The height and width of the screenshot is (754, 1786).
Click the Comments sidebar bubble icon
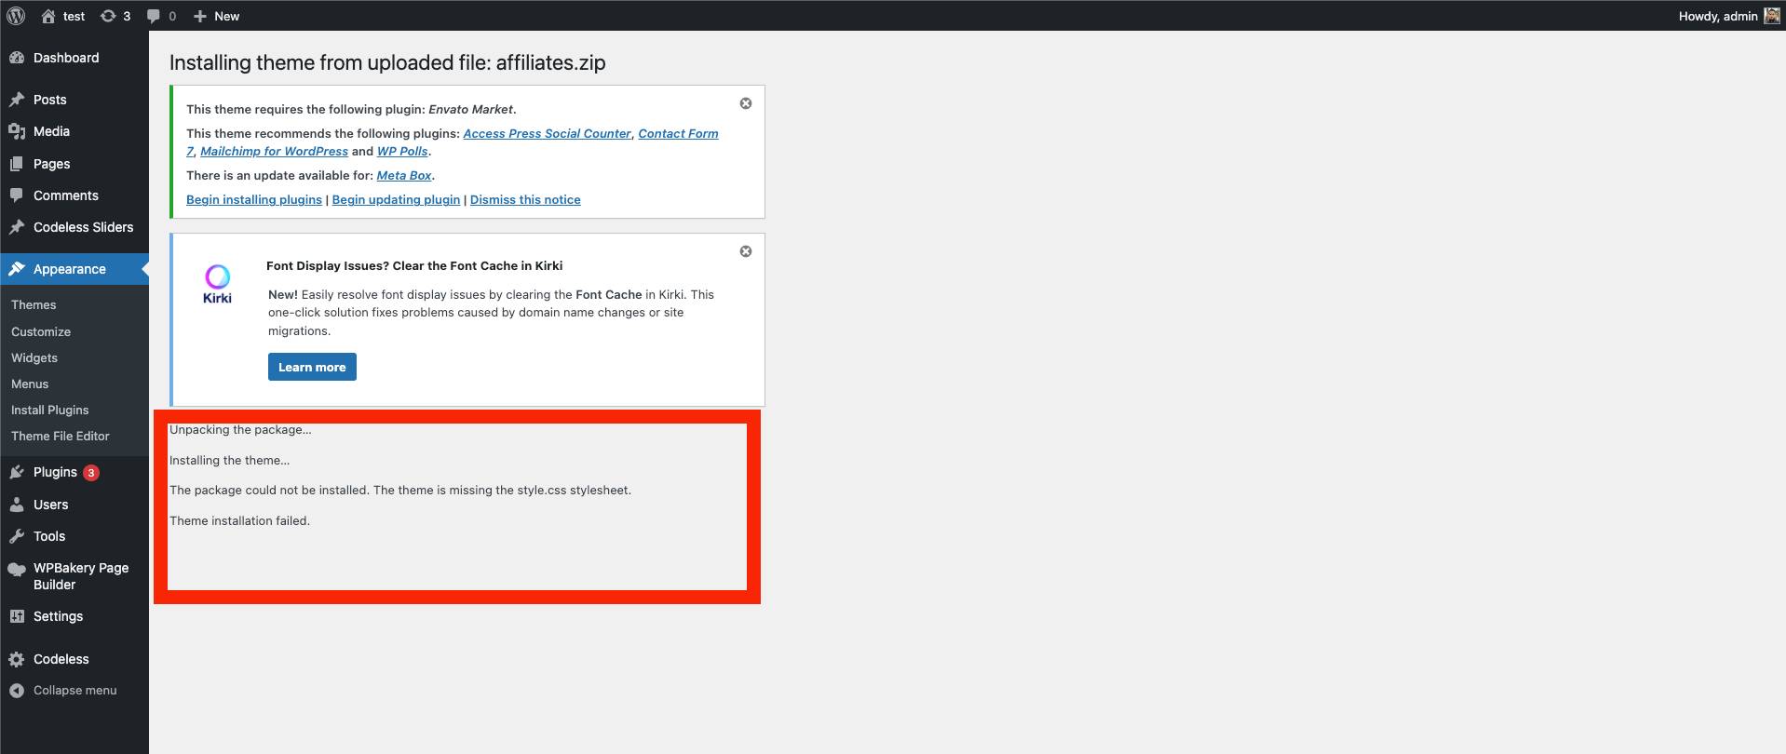[x=17, y=195]
